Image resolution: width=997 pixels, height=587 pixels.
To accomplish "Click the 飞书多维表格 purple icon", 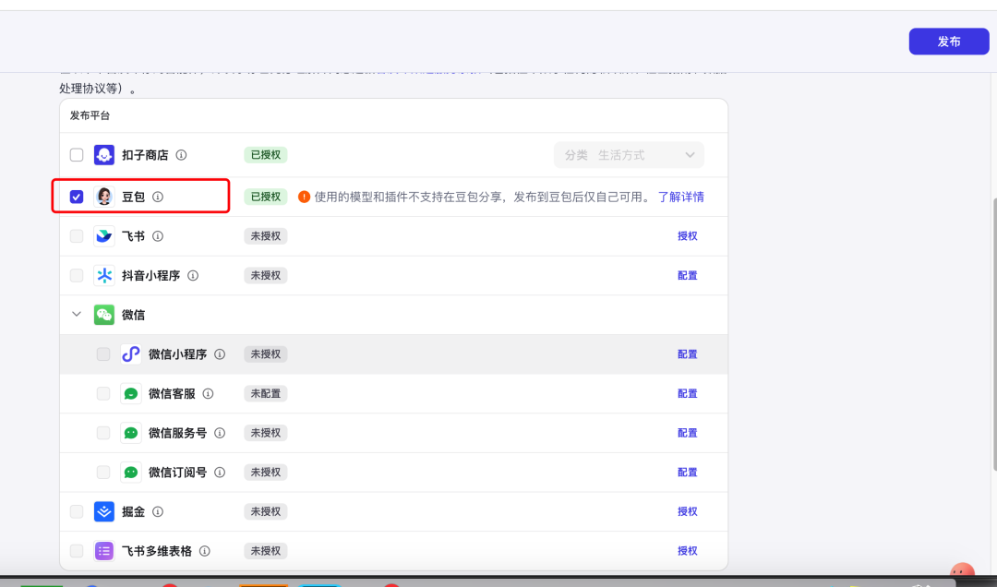I will click(104, 551).
